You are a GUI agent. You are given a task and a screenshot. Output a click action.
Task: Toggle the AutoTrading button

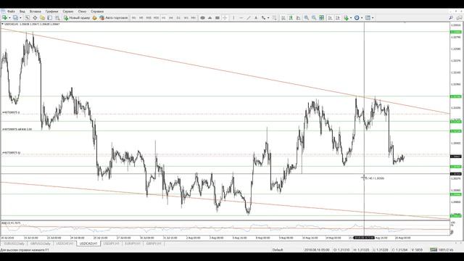click(x=114, y=17)
